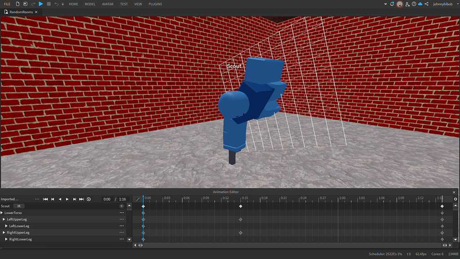
Task: Expand the LowerTorso track
Action: tap(2, 213)
